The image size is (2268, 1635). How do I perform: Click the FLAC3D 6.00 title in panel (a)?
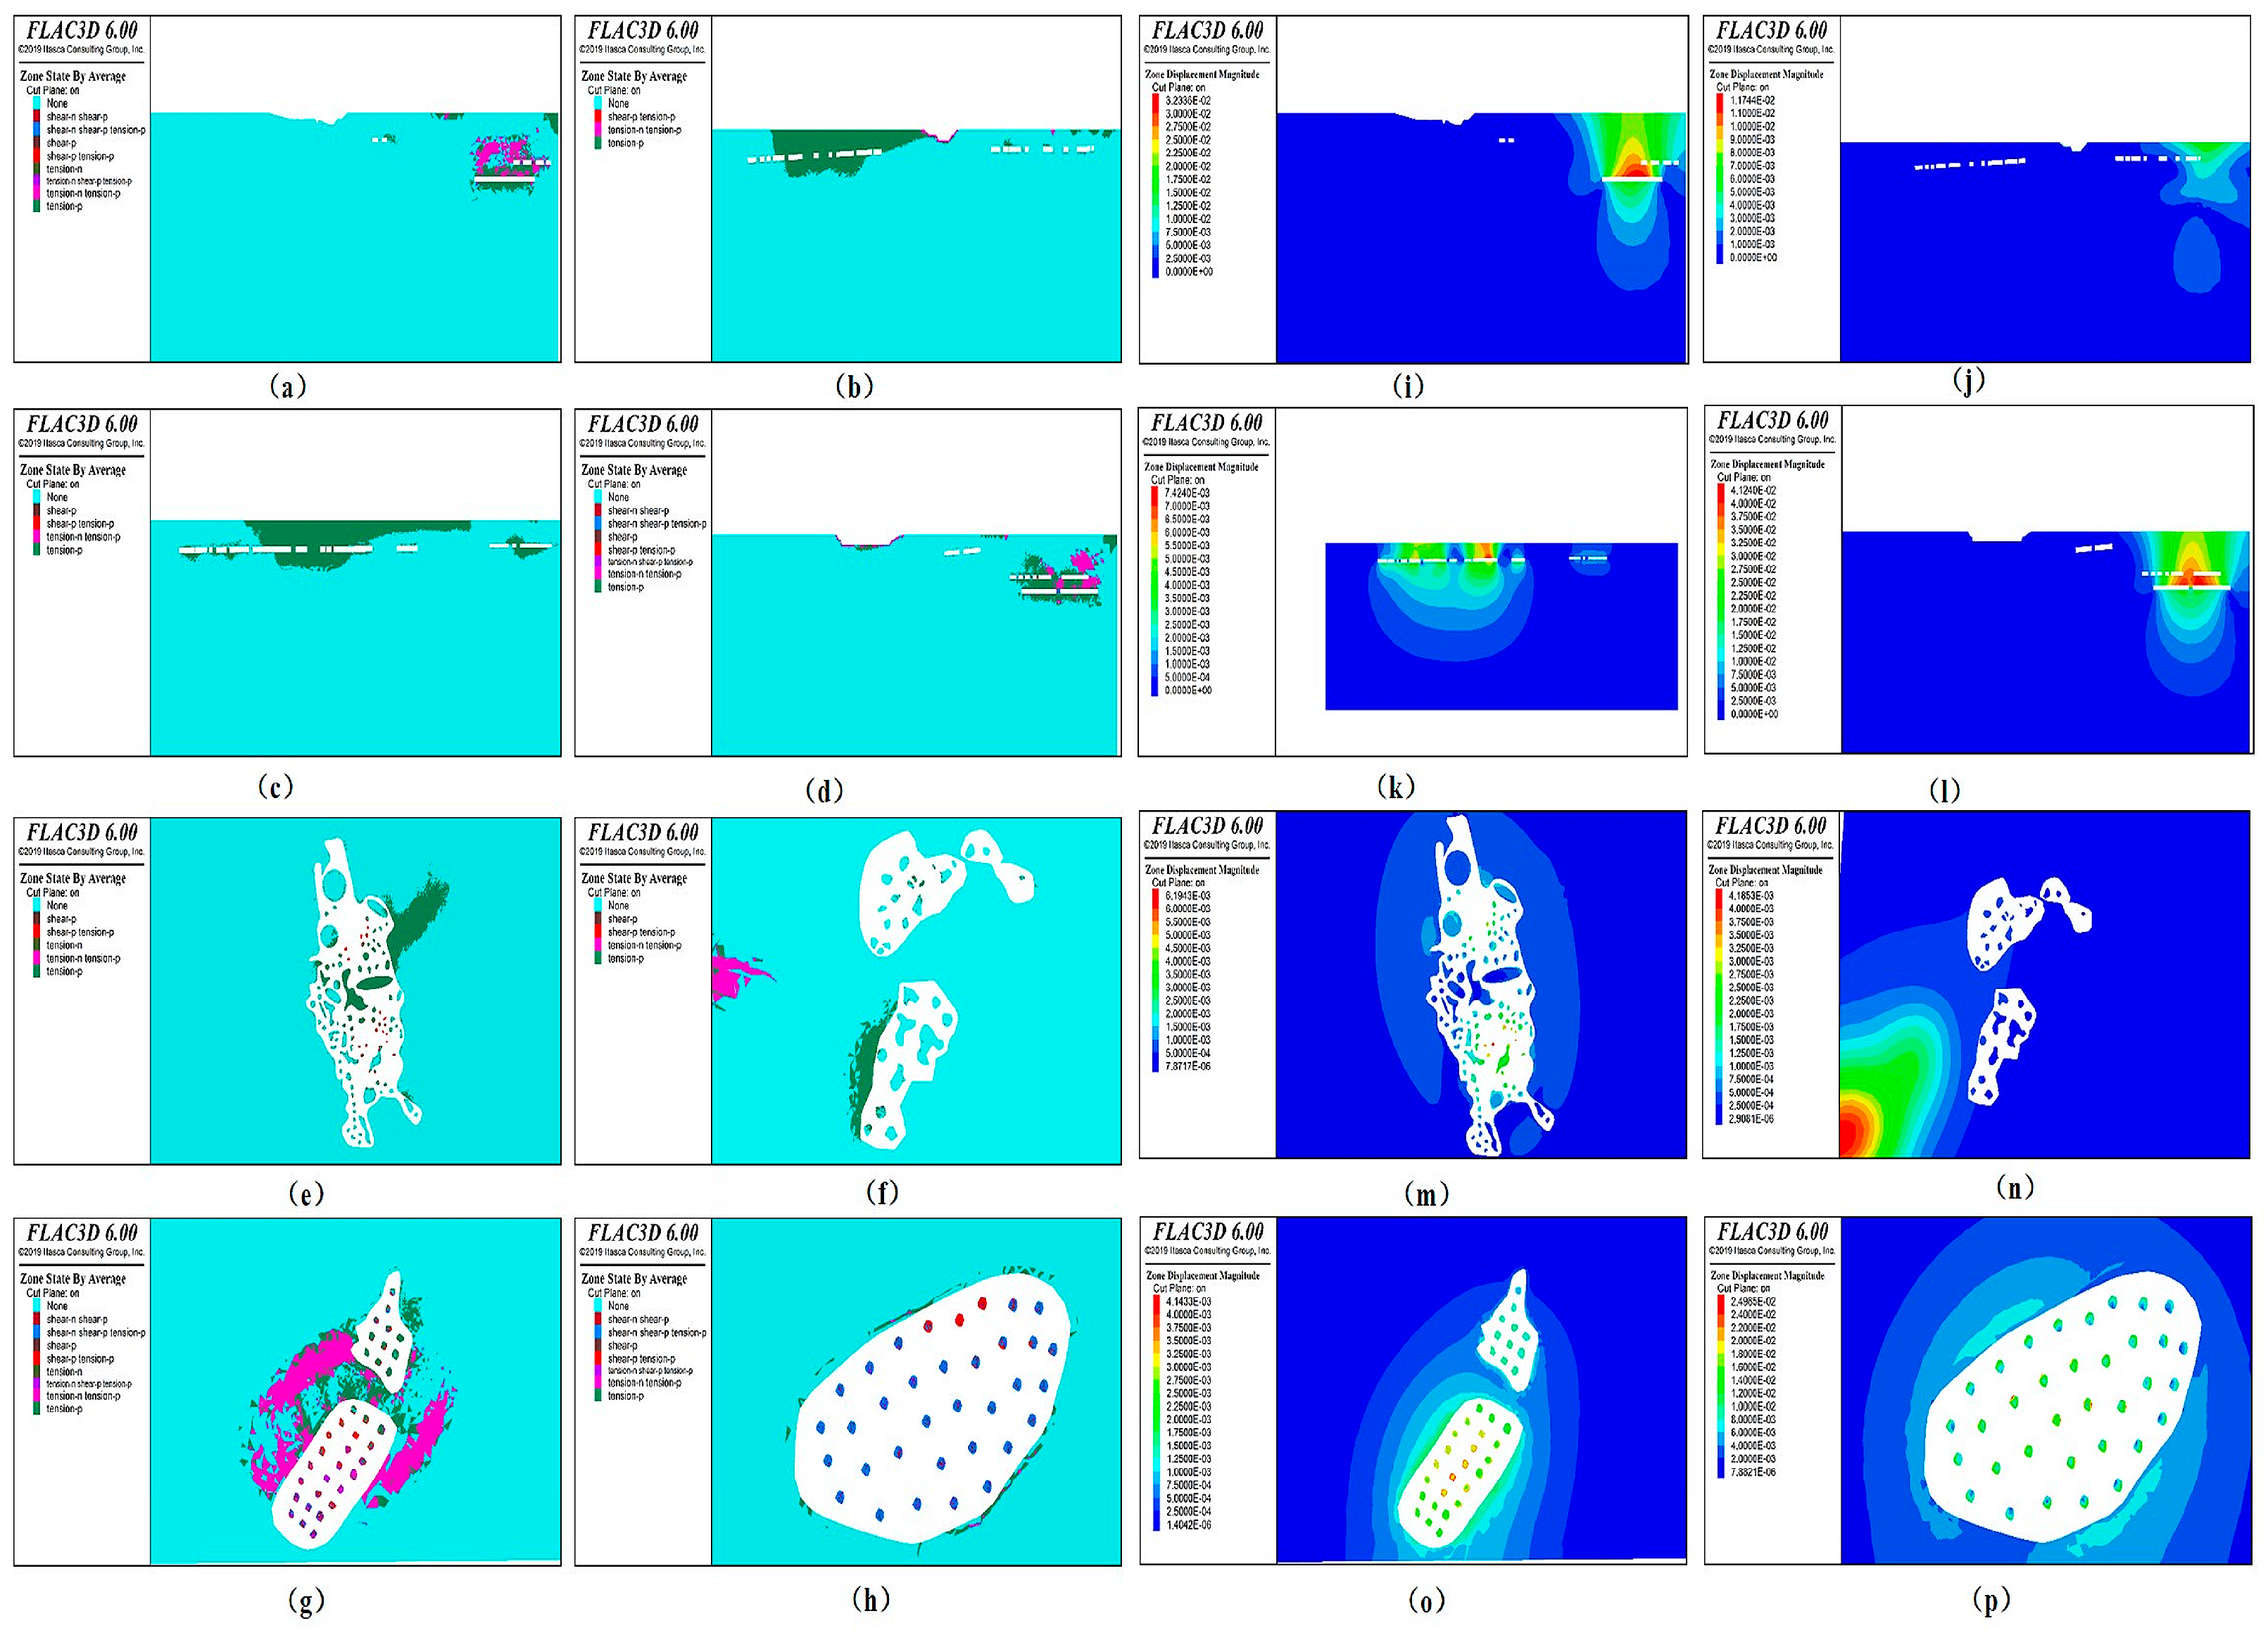[81, 30]
